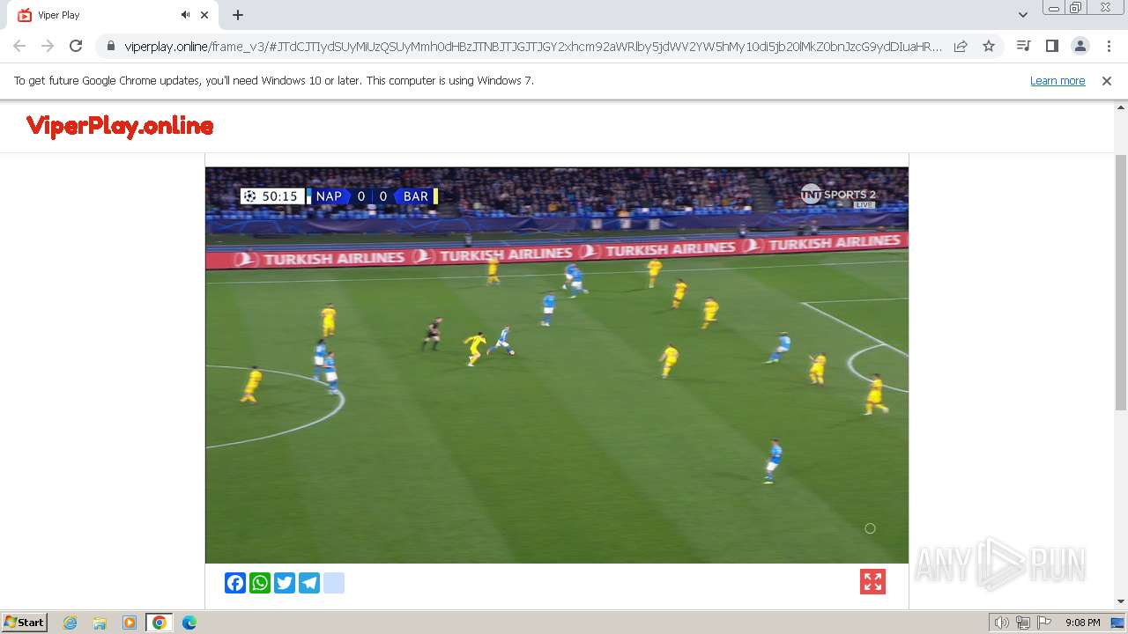The width and height of the screenshot is (1128, 634).
Task: Open media controls in Chrome toolbar
Action: [1023, 46]
